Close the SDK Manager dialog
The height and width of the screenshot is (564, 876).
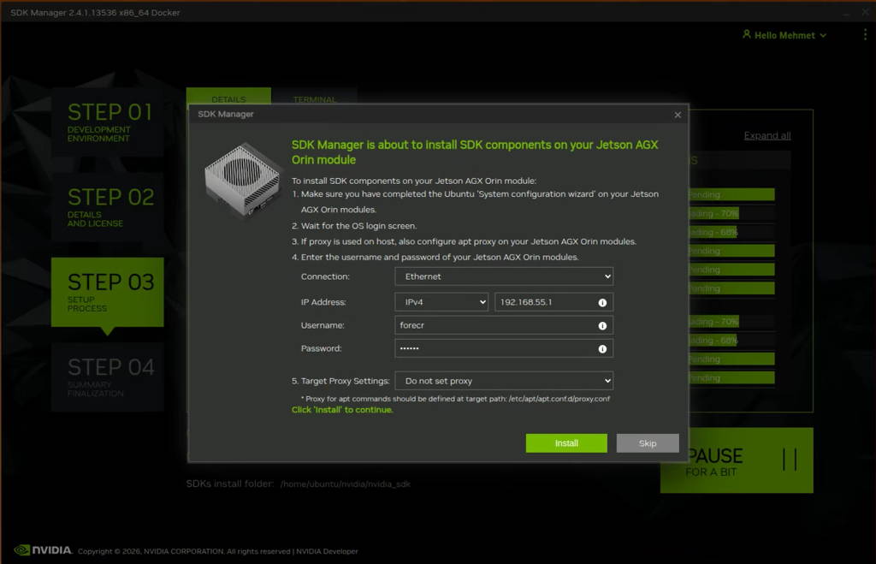tap(678, 115)
